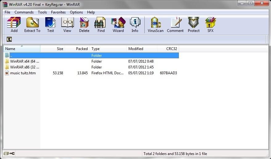Click the SFX toolbar icon
The image size is (271, 159).
(x=210, y=22)
